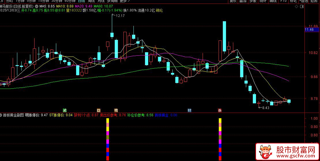The height and width of the screenshot is (161, 320).
Task: Switch to the 5分钟 period tab
Action: [32, 1]
